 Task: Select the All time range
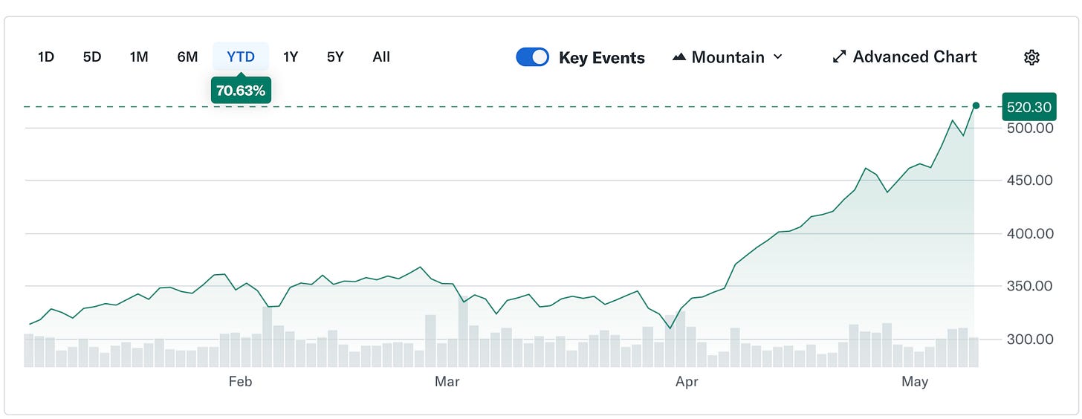pos(381,57)
